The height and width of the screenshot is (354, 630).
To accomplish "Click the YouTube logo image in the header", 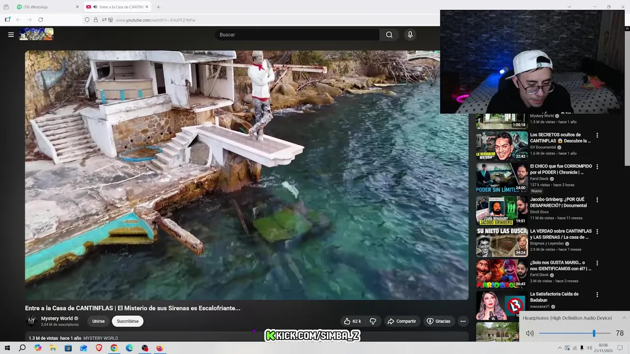I will click(x=36, y=34).
